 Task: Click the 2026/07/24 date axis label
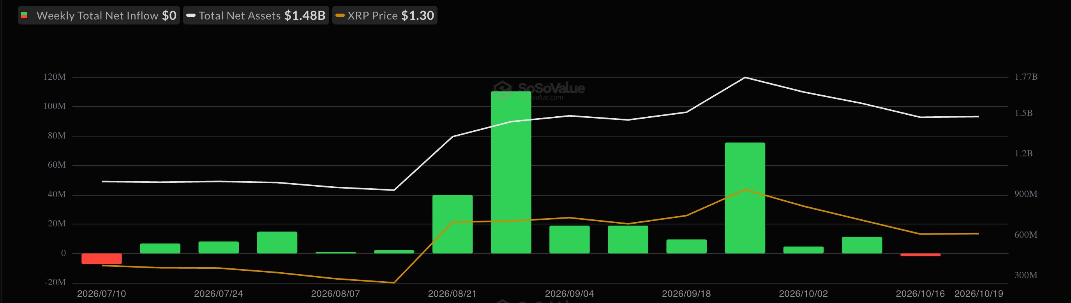tap(218, 293)
